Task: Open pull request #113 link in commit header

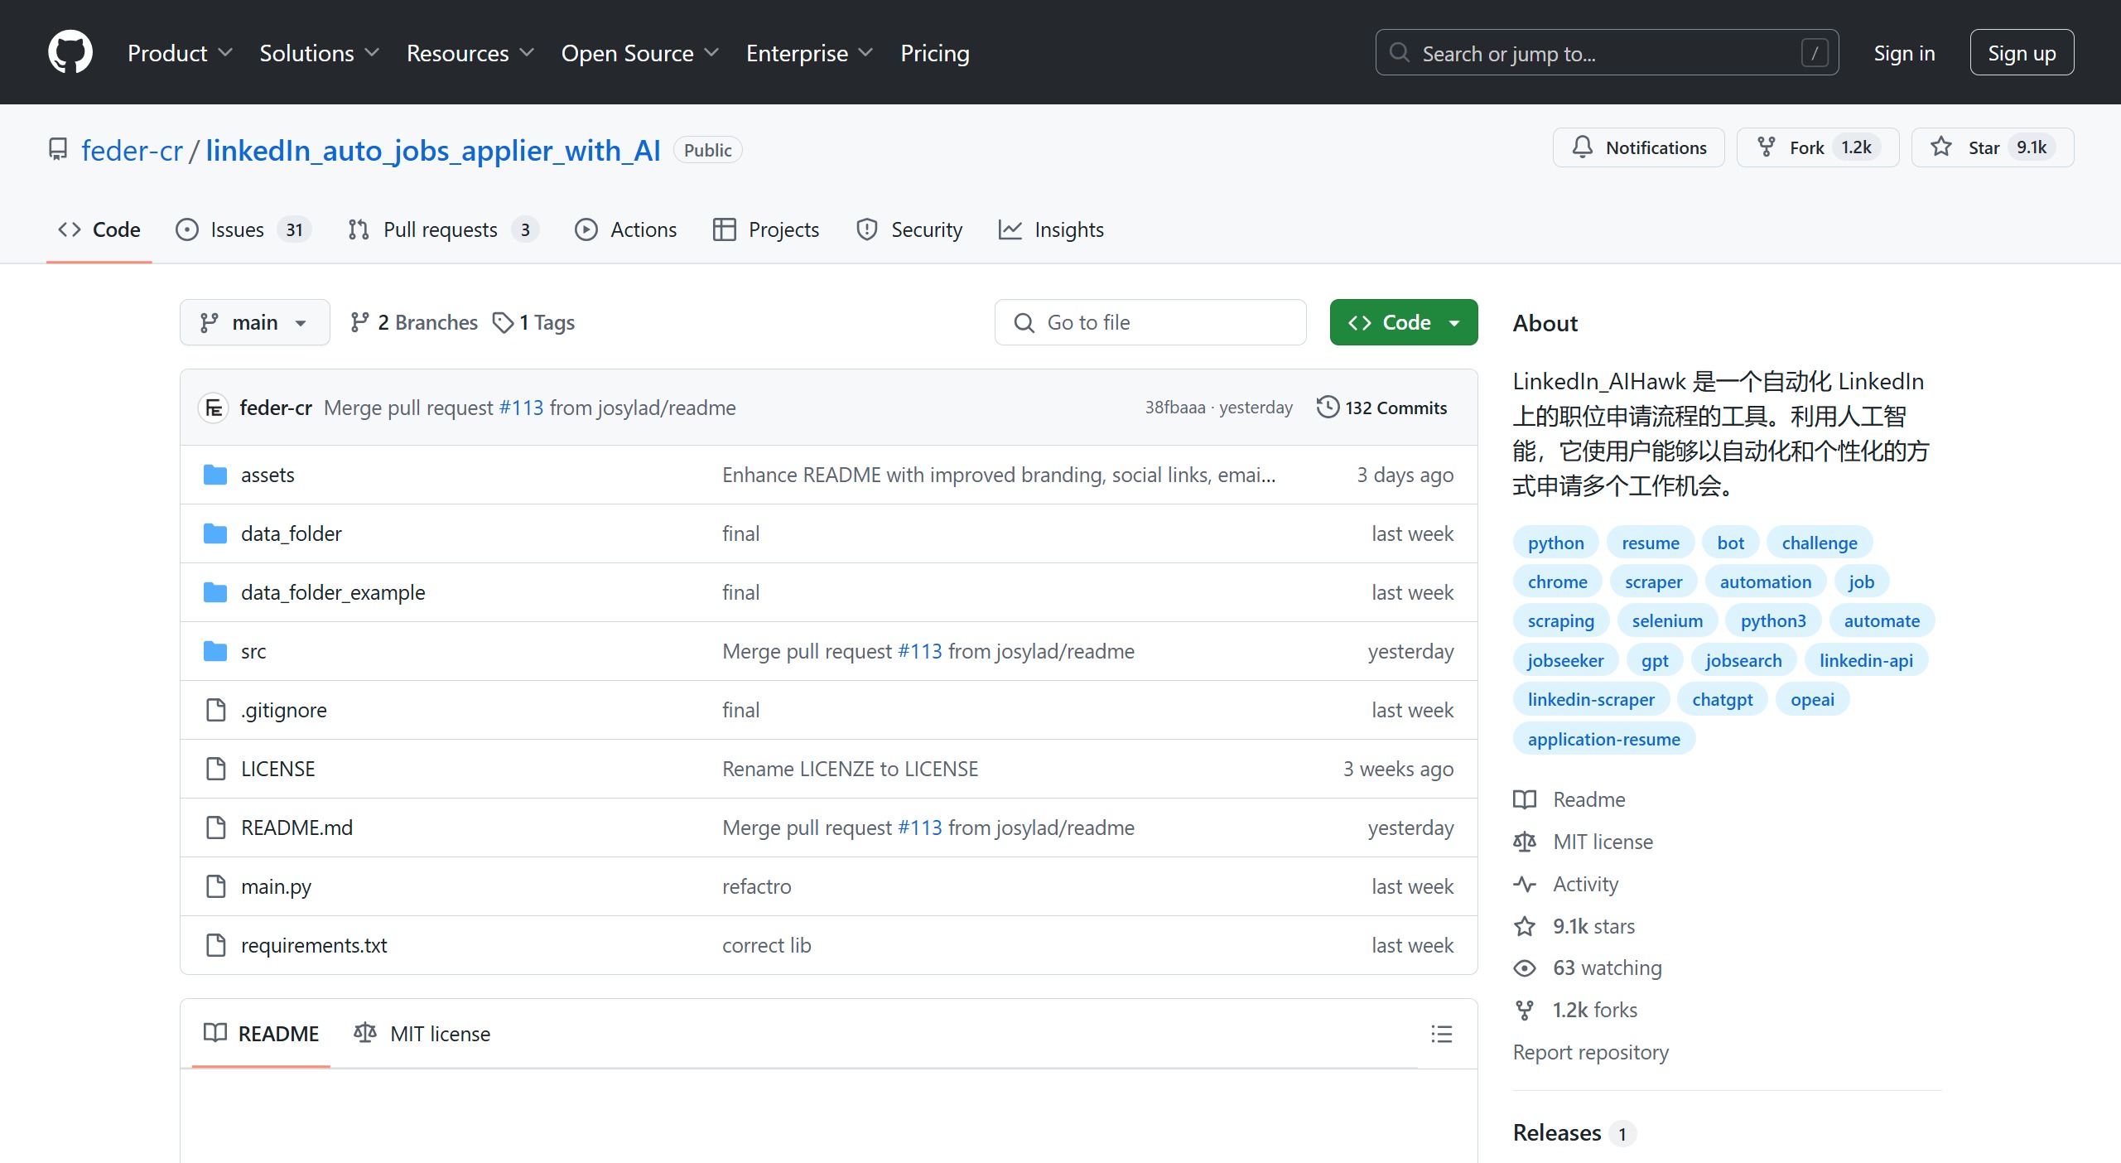Action: (521, 408)
